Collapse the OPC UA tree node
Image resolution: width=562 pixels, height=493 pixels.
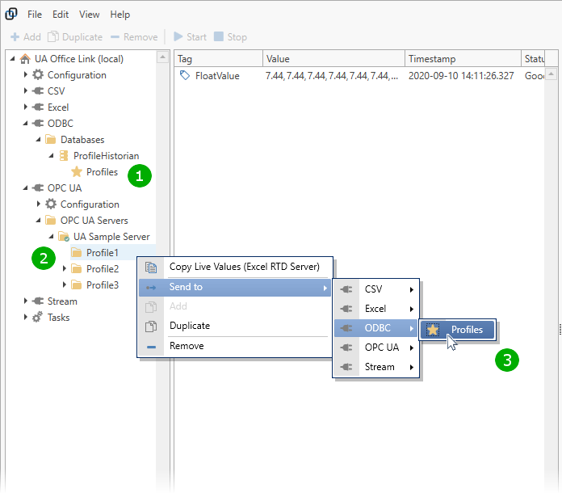click(x=26, y=188)
